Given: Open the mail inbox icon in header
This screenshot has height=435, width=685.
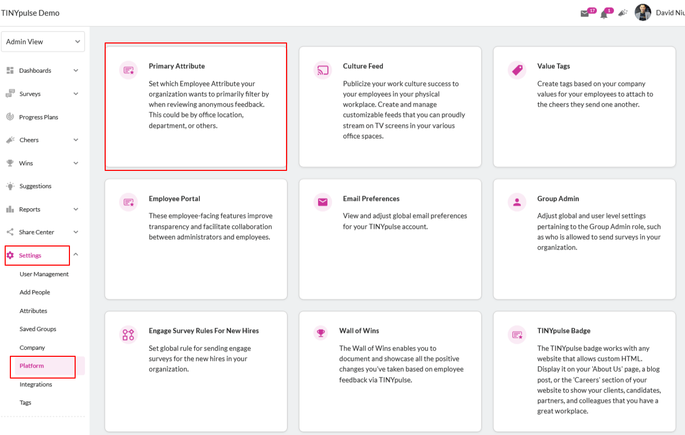Looking at the screenshot, I should click(x=585, y=13).
